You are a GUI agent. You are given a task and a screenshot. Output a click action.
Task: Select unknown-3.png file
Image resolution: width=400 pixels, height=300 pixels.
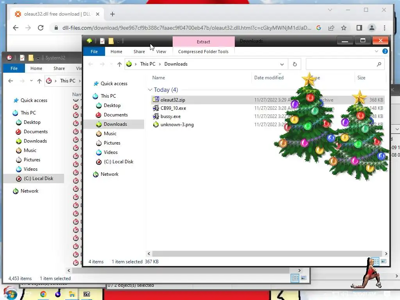(x=177, y=125)
